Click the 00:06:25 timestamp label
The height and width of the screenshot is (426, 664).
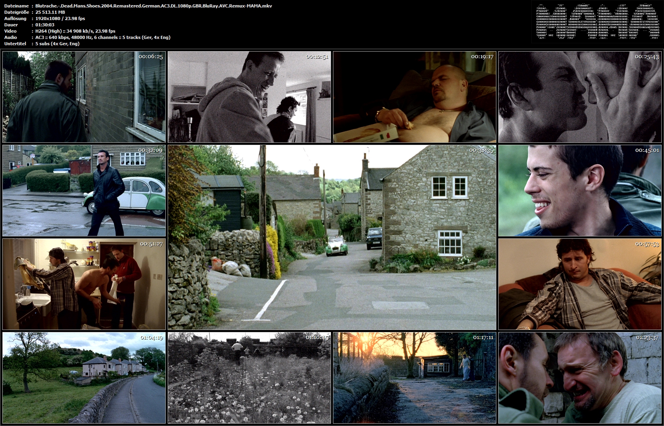pos(151,57)
